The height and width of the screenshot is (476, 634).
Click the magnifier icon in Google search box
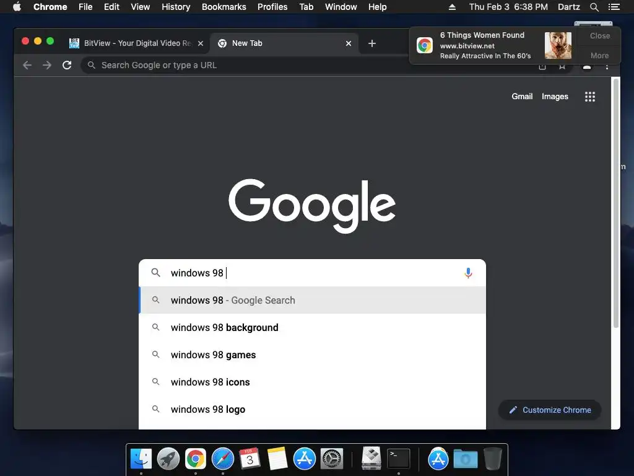[x=155, y=273]
